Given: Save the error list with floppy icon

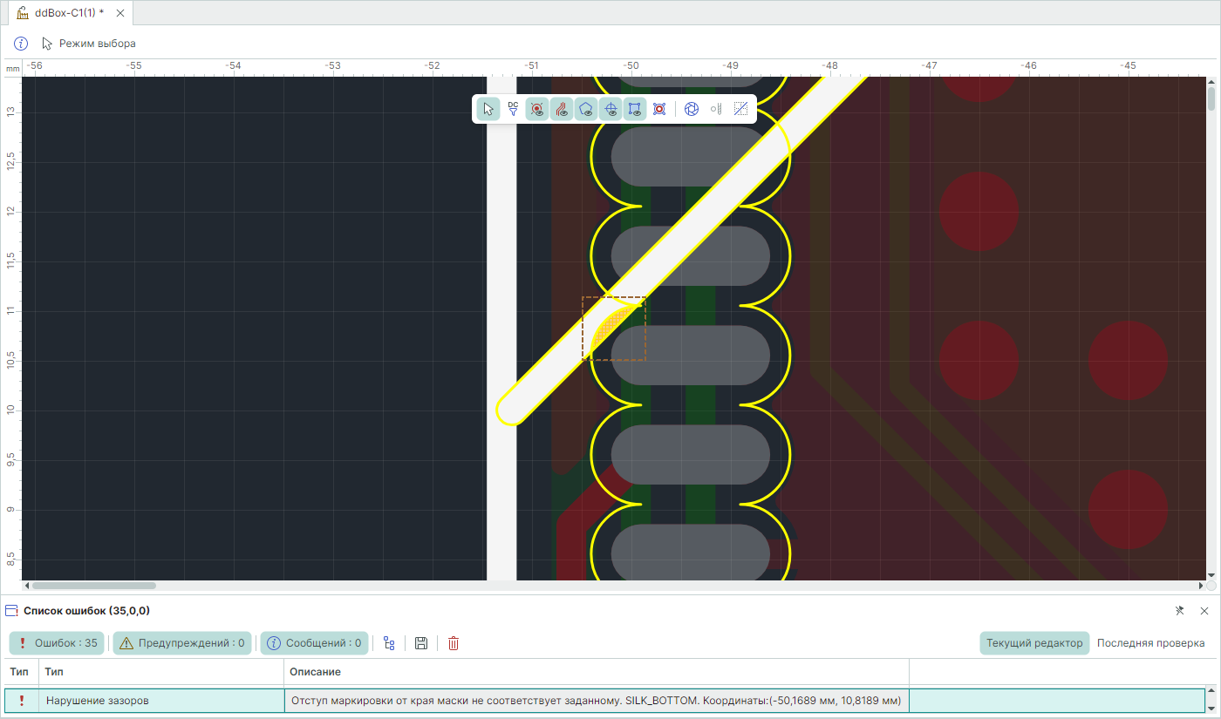Looking at the screenshot, I should [421, 643].
